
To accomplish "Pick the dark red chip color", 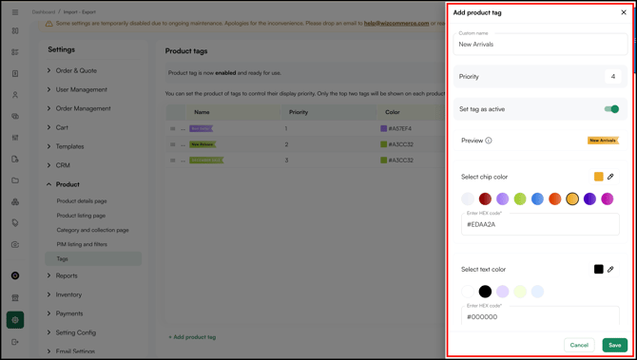I will point(485,199).
